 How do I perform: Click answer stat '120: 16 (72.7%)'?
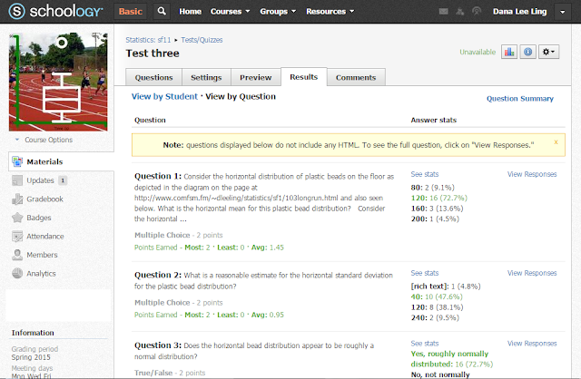(x=439, y=198)
